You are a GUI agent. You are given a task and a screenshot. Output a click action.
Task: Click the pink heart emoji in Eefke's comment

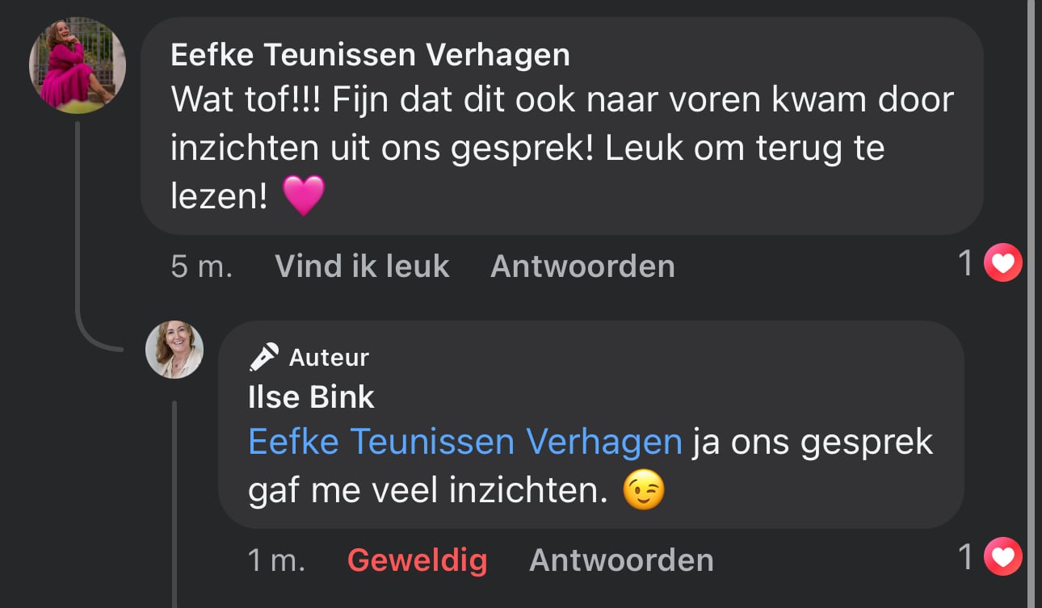(304, 196)
